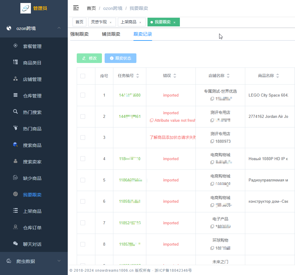Select the checkbox for row 4
The image size is (295, 275).
point(83,159)
